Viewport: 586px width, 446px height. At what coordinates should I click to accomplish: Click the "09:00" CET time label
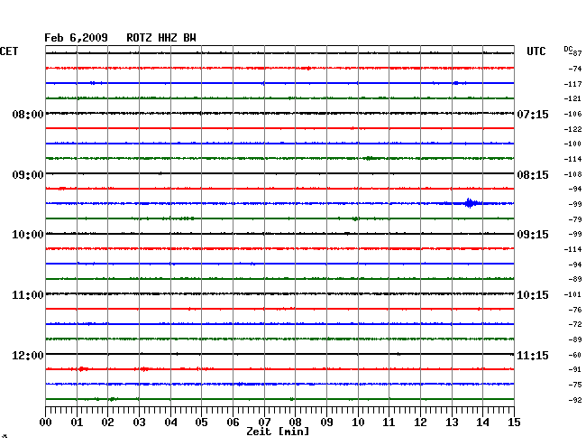[28, 175]
